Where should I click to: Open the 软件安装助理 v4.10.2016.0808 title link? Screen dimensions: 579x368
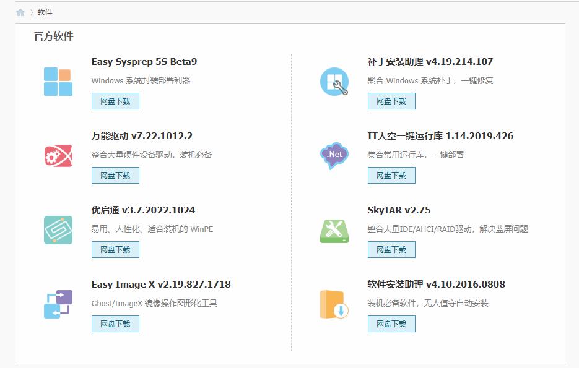click(436, 285)
